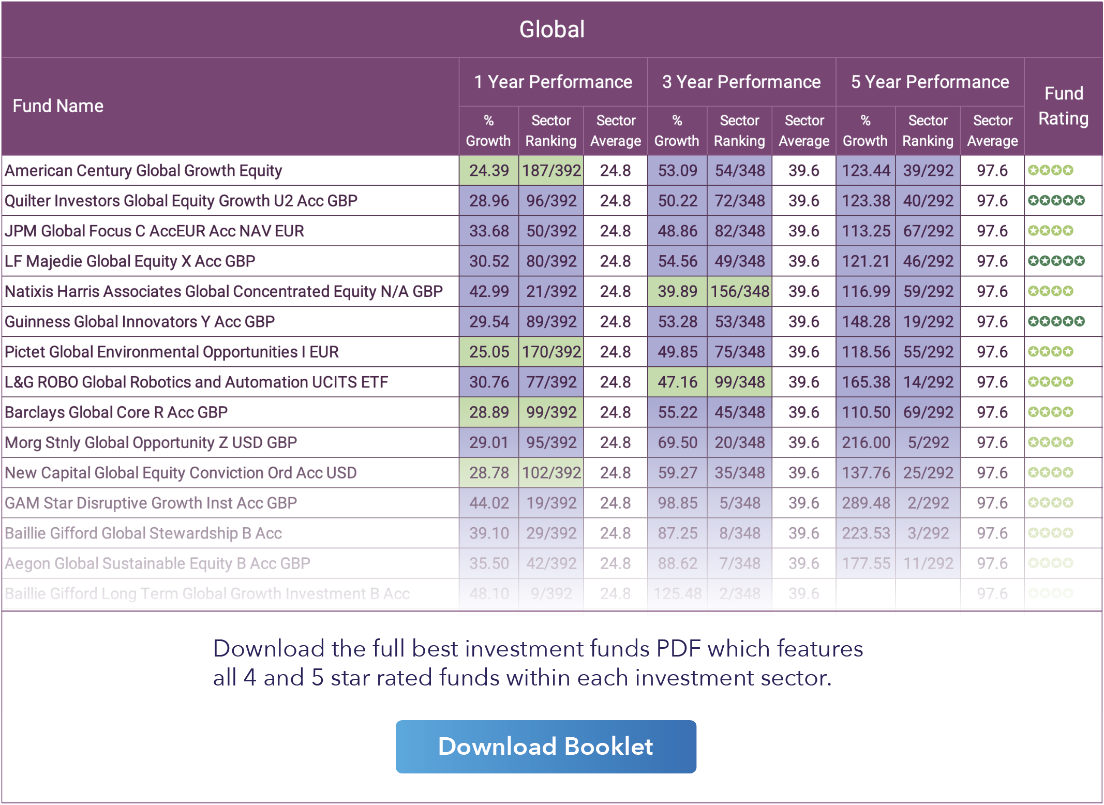Click green 187/392 sector ranking cell
1104x805 pixels.
tap(551, 171)
